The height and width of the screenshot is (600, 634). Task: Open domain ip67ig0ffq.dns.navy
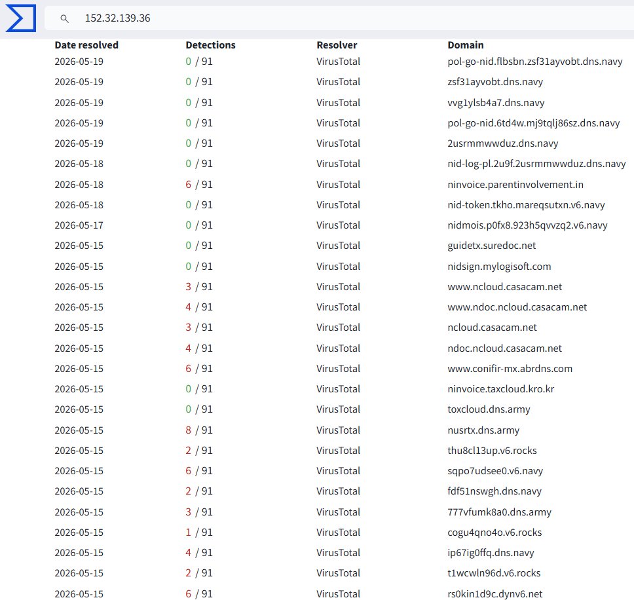(491, 552)
